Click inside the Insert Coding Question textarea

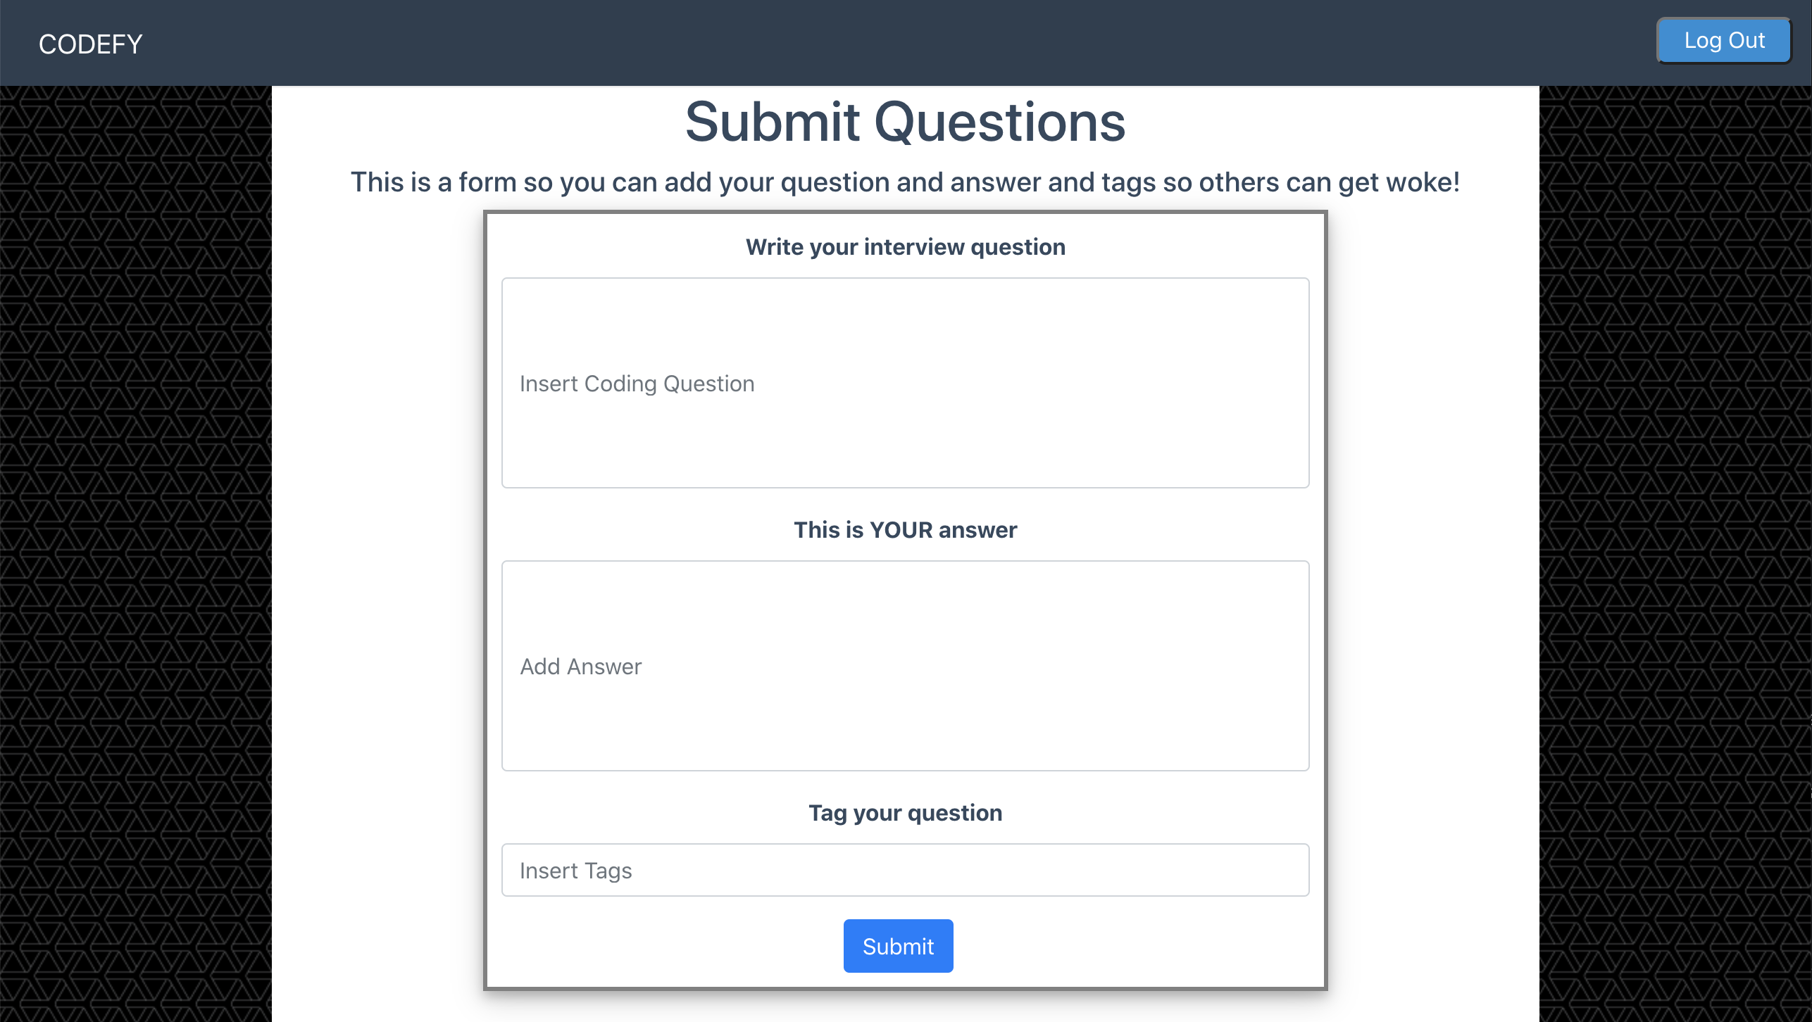905,384
